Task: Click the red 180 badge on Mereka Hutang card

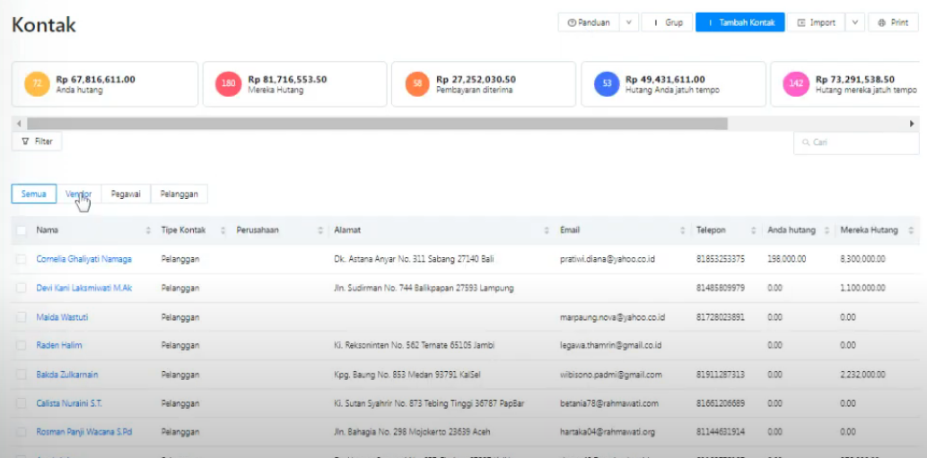Action: point(228,84)
